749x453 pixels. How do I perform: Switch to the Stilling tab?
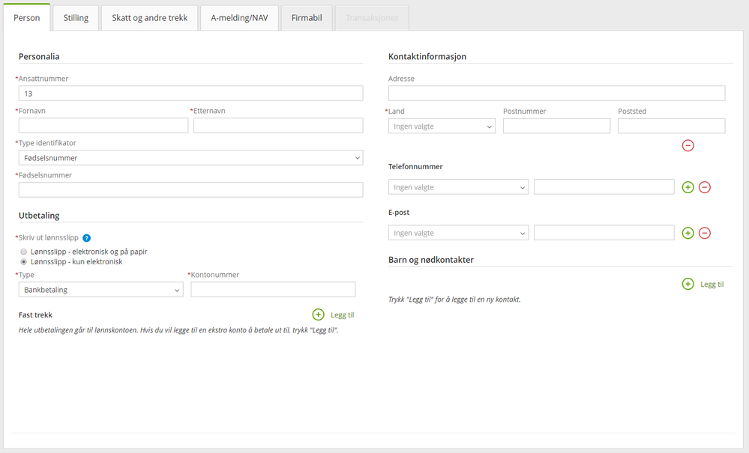[x=76, y=18]
